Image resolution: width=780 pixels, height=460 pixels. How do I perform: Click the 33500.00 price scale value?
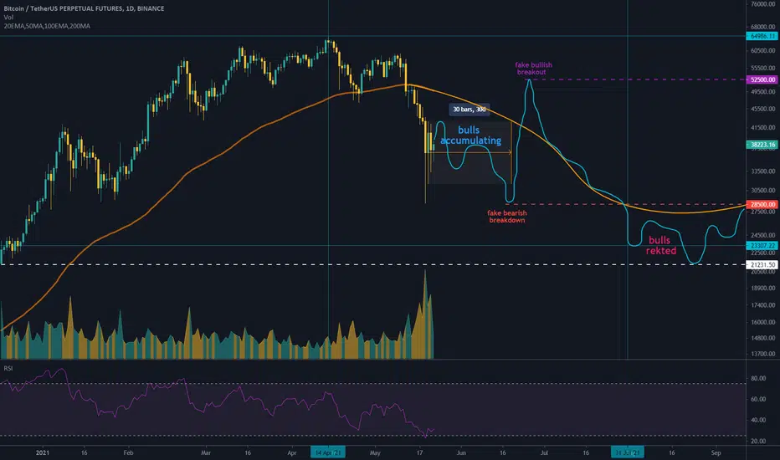click(762, 171)
